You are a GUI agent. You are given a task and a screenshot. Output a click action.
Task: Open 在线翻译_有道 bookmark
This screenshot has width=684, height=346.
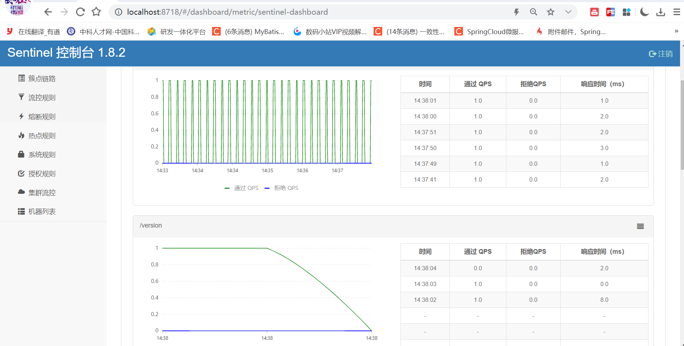[x=33, y=32]
